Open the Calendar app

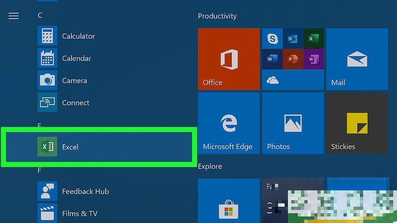click(x=76, y=59)
